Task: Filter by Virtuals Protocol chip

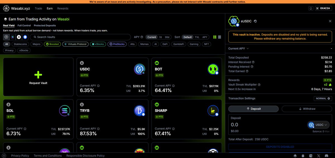Action: pyautogui.click(x=75, y=44)
